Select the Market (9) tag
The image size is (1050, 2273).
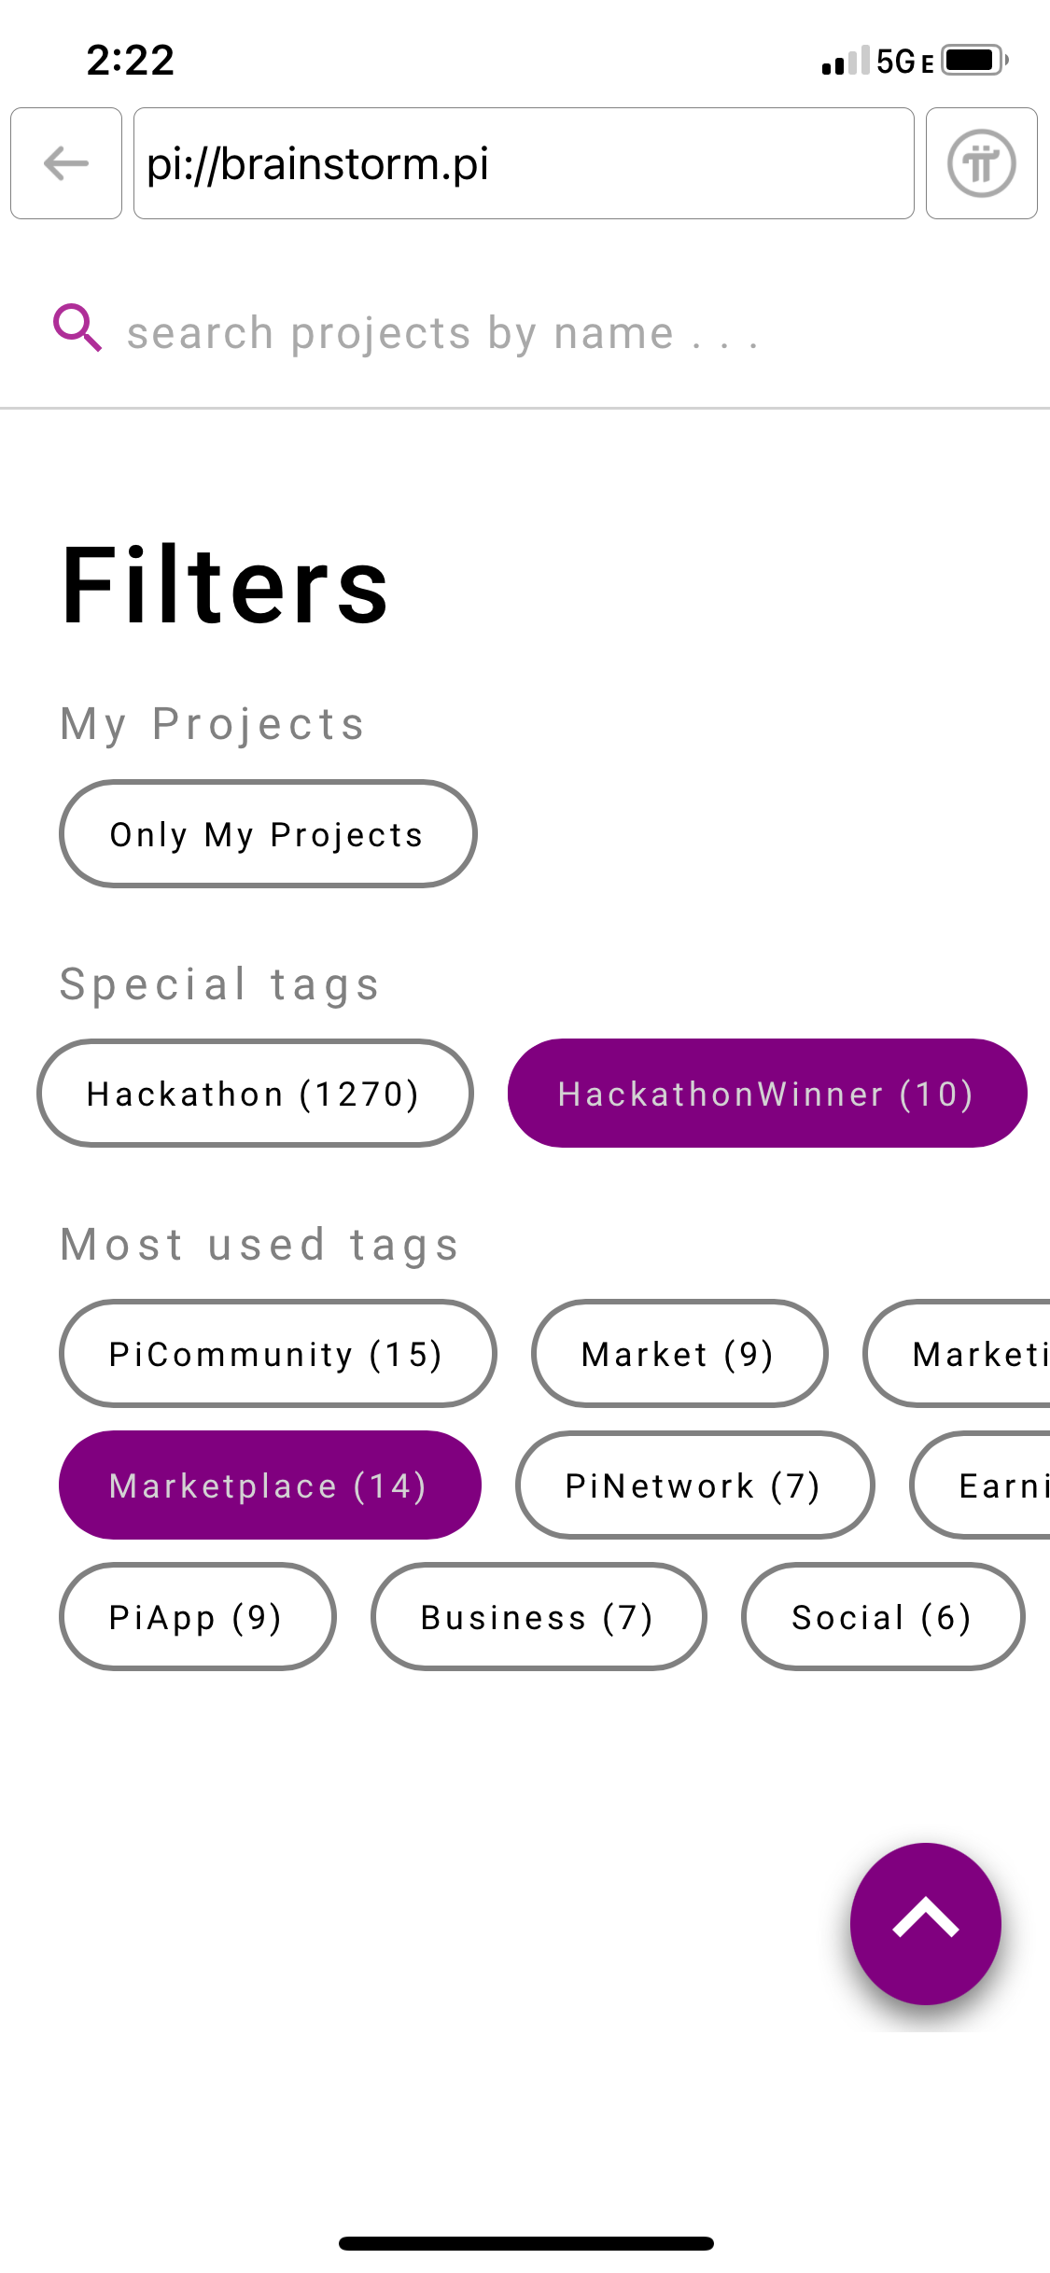click(x=679, y=1354)
